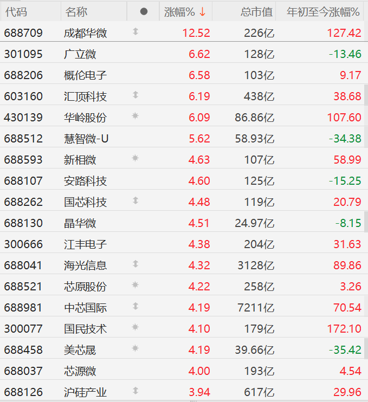Click the 代码 column header
Screen dimensions: 368x402
pyautogui.click(x=15, y=11)
